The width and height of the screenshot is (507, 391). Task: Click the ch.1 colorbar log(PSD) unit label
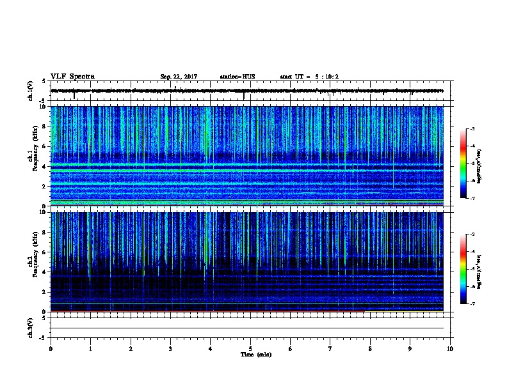point(479,166)
